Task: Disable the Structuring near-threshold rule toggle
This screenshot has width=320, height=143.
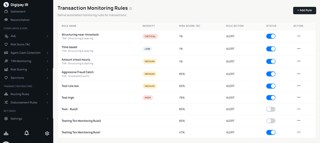Action: click(271, 36)
